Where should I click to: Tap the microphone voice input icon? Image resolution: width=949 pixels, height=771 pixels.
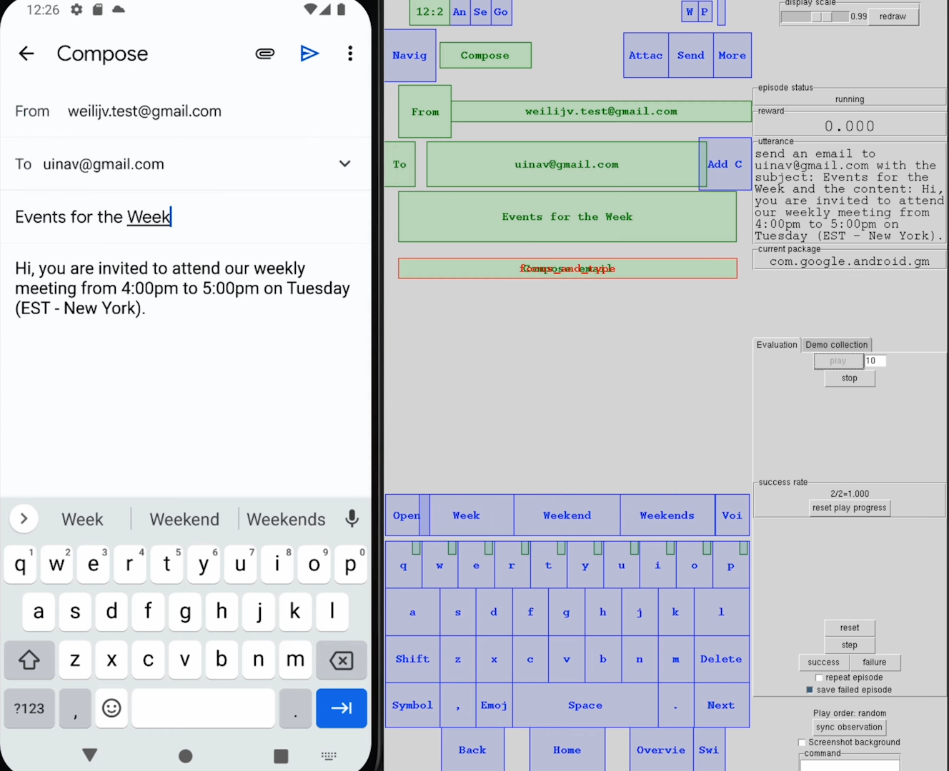click(352, 519)
